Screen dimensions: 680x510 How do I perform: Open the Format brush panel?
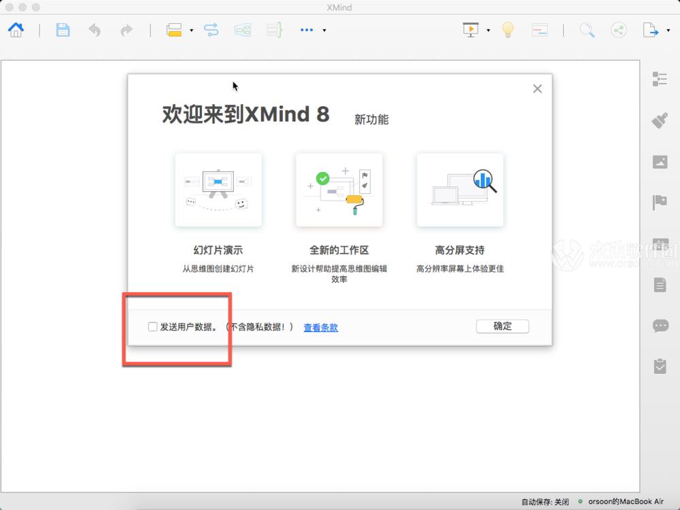coord(660,120)
